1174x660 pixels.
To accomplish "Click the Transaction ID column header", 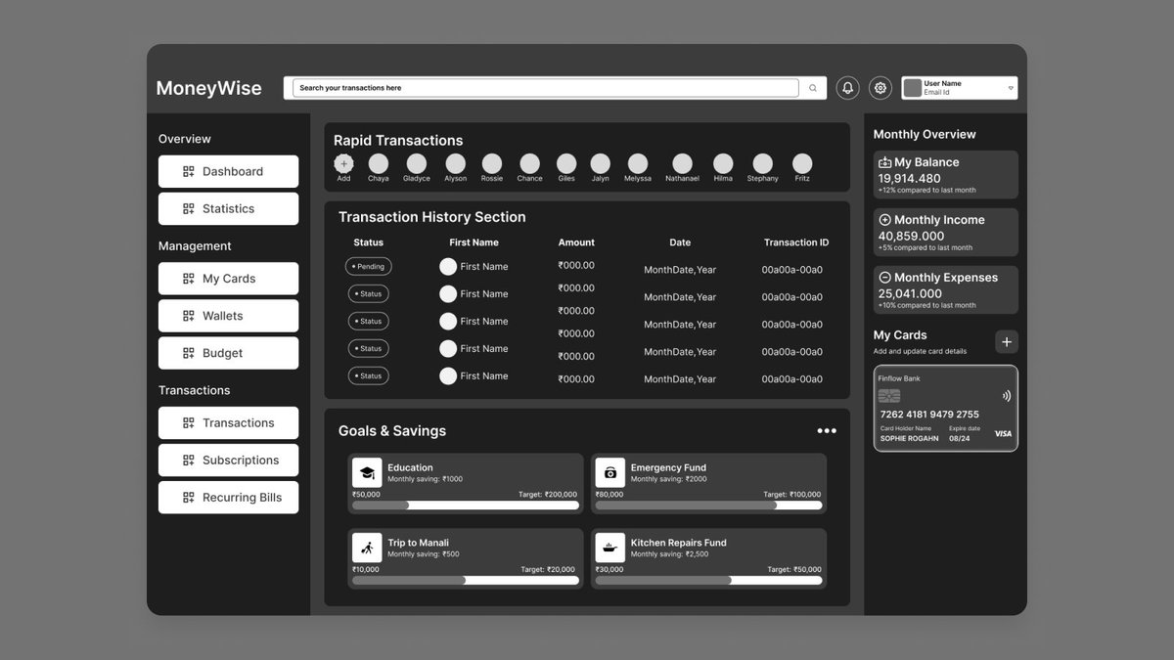I will coord(796,242).
